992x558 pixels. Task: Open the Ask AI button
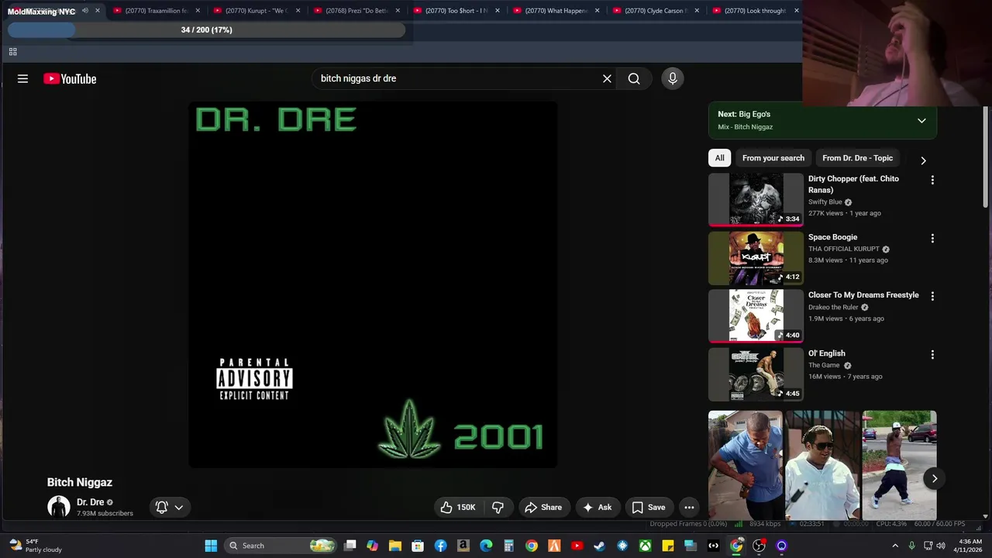point(598,507)
